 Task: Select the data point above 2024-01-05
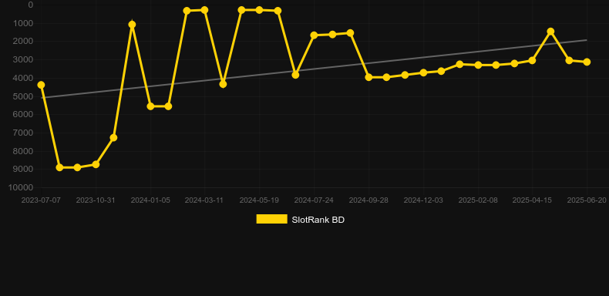coord(150,106)
